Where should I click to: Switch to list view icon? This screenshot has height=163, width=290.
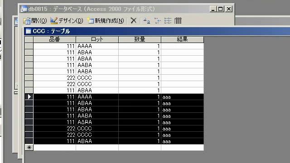168,21
